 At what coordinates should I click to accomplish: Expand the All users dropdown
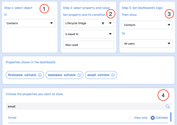pos(147,44)
